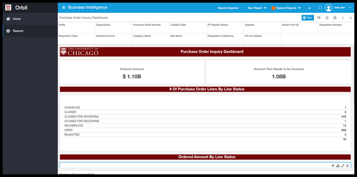Select the Entity filter field
The image size is (357, 177).
click(x=76, y=28)
